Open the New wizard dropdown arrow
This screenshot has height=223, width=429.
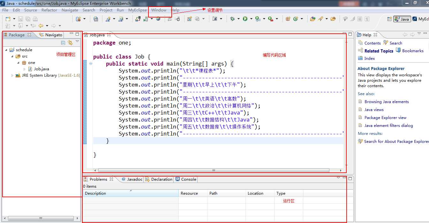point(14,19)
